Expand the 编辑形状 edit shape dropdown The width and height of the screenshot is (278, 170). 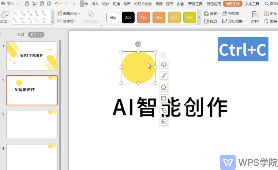tap(79, 14)
